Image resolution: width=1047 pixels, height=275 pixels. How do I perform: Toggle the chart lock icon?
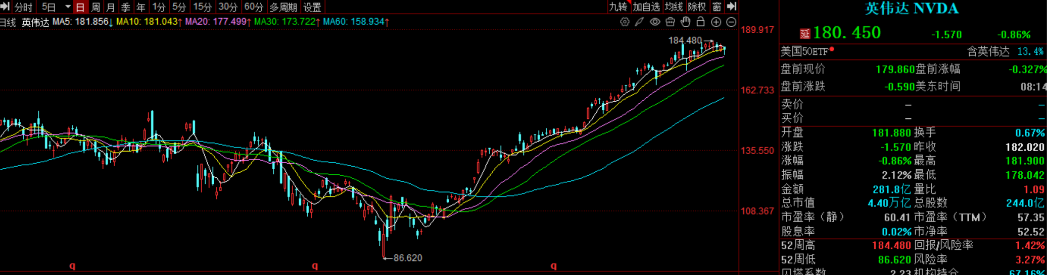(700, 22)
